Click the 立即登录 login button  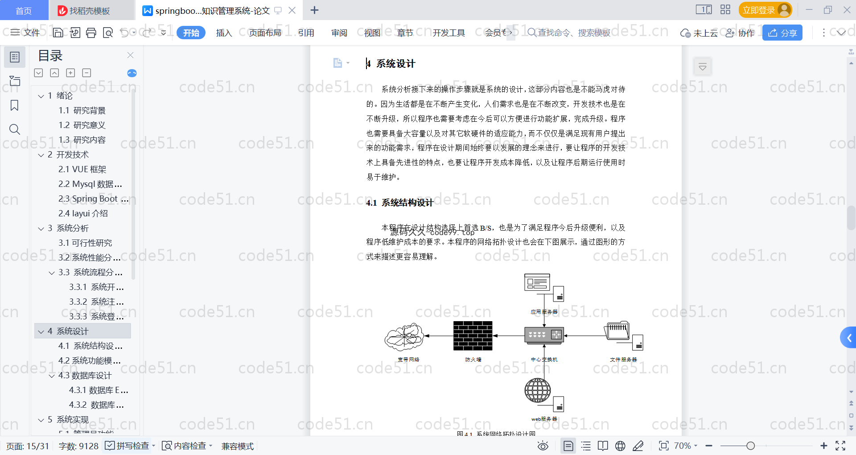point(765,10)
